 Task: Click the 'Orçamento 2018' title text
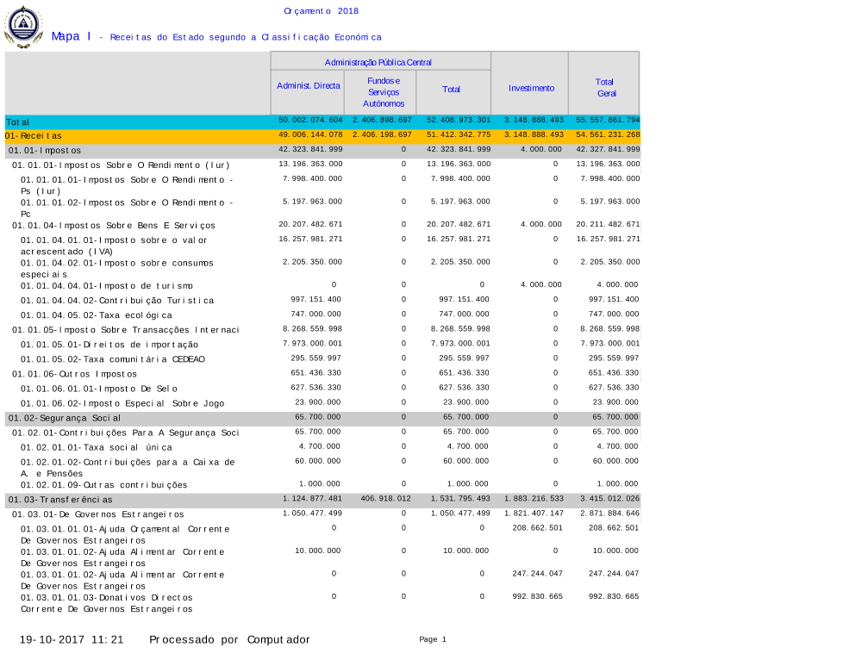coord(321,11)
